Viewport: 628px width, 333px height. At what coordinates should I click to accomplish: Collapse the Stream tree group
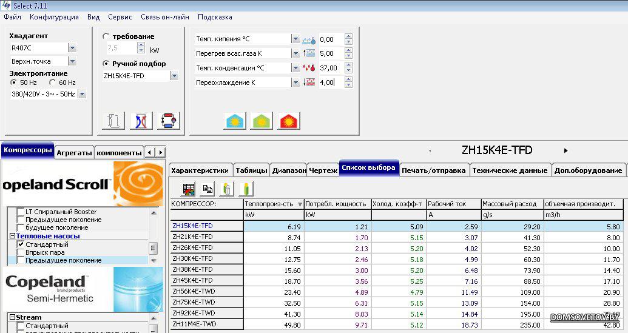12,317
